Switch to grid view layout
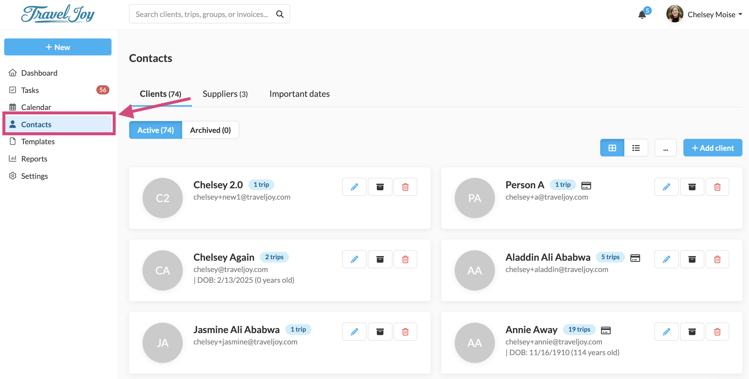 coord(612,148)
